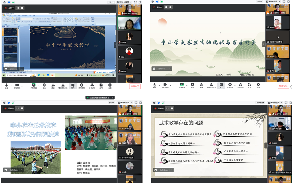Pause the recording from the 录制中 bar
Screen dimensions: 292x183
[18, 7]
